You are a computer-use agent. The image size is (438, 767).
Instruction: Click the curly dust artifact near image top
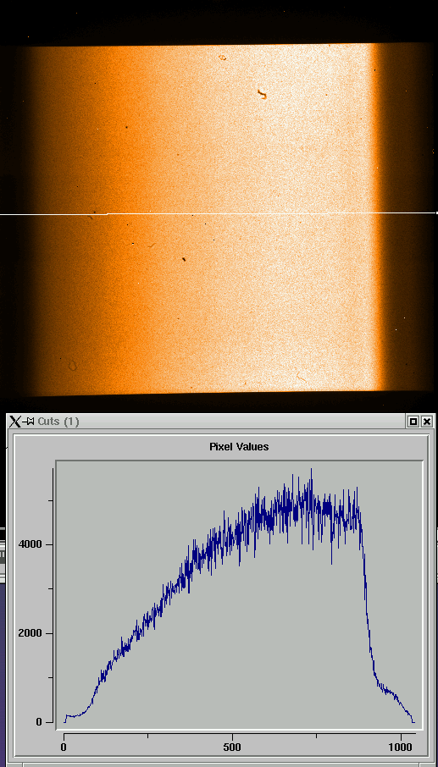pos(263,94)
